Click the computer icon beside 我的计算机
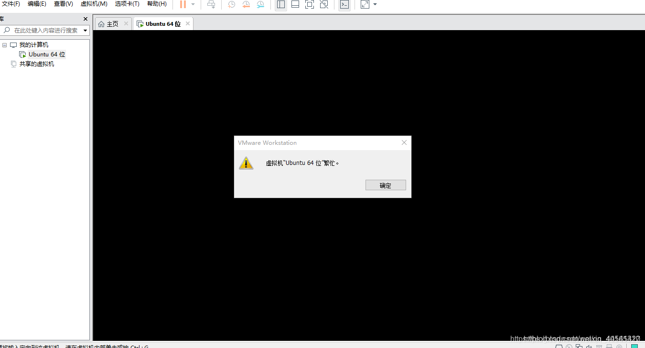 pyautogui.click(x=13, y=45)
